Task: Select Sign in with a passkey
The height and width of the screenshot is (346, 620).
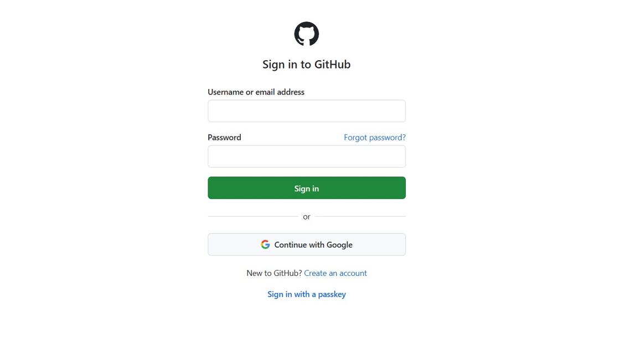Action: [x=306, y=294]
